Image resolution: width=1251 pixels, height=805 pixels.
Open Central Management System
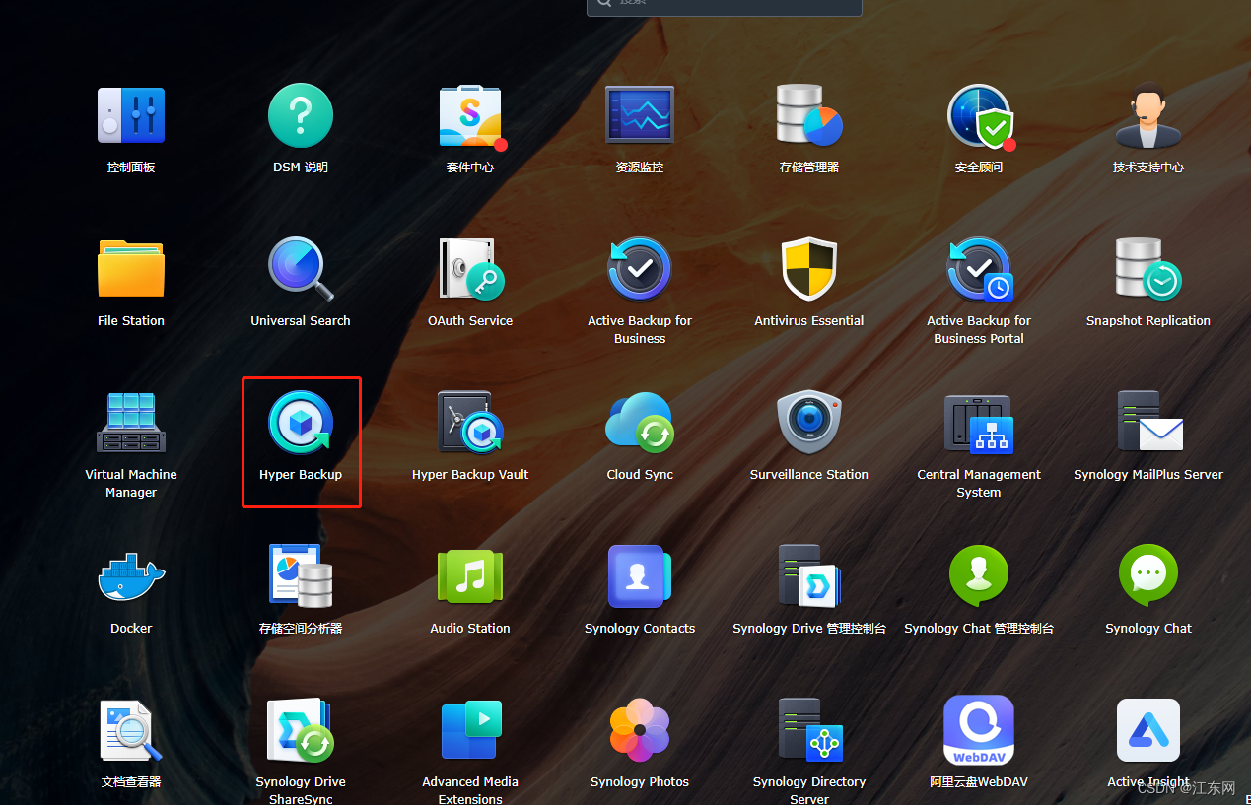[x=979, y=423]
